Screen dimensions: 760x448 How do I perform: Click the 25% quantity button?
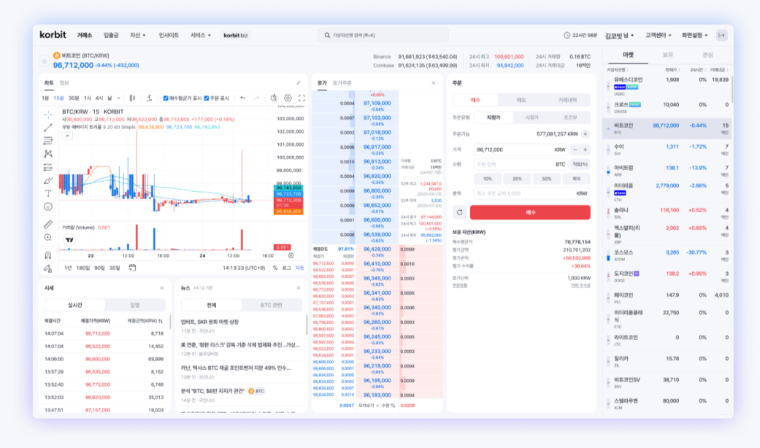pyautogui.click(x=517, y=179)
